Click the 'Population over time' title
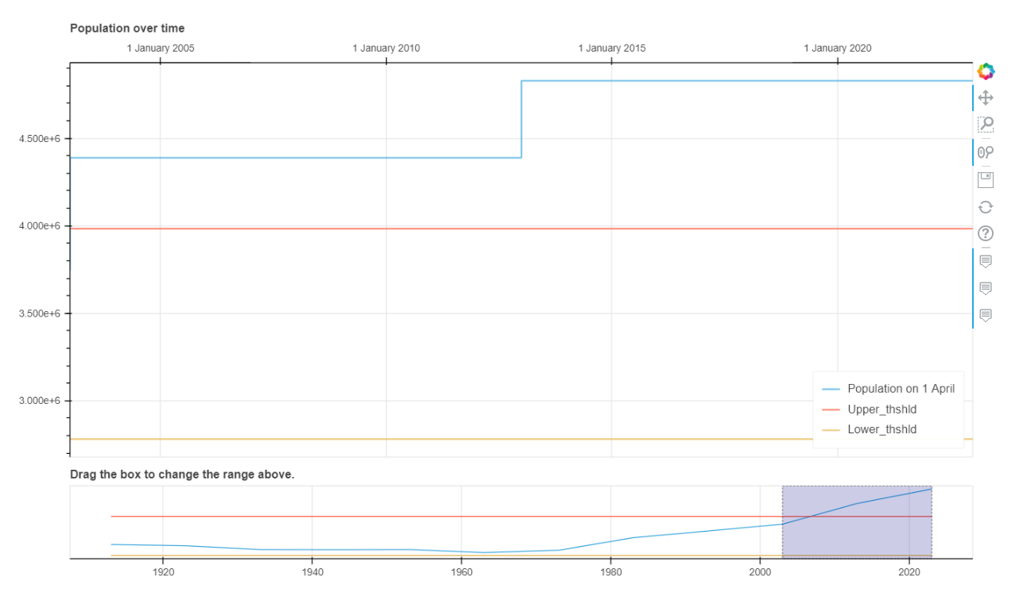The image size is (1027, 592). (x=127, y=29)
